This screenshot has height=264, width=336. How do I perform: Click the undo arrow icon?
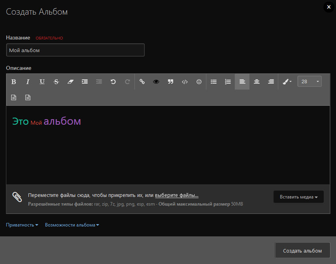(113, 82)
